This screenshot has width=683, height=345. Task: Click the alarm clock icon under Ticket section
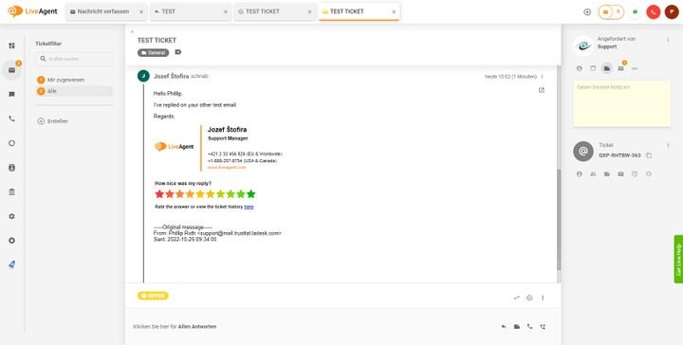(x=635, y=174)
